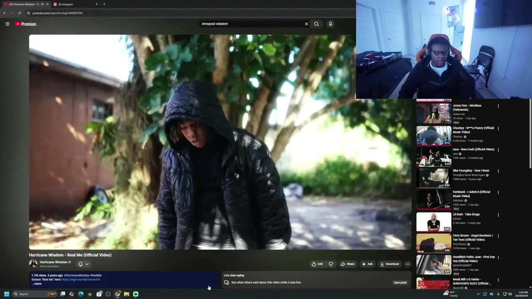Click the main video player
The width and height of the screenshot is (532, 299).
point(220,142)
